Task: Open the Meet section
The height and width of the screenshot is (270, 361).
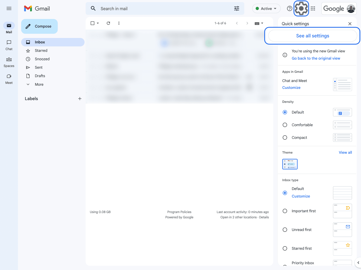Action: point(9,79)
